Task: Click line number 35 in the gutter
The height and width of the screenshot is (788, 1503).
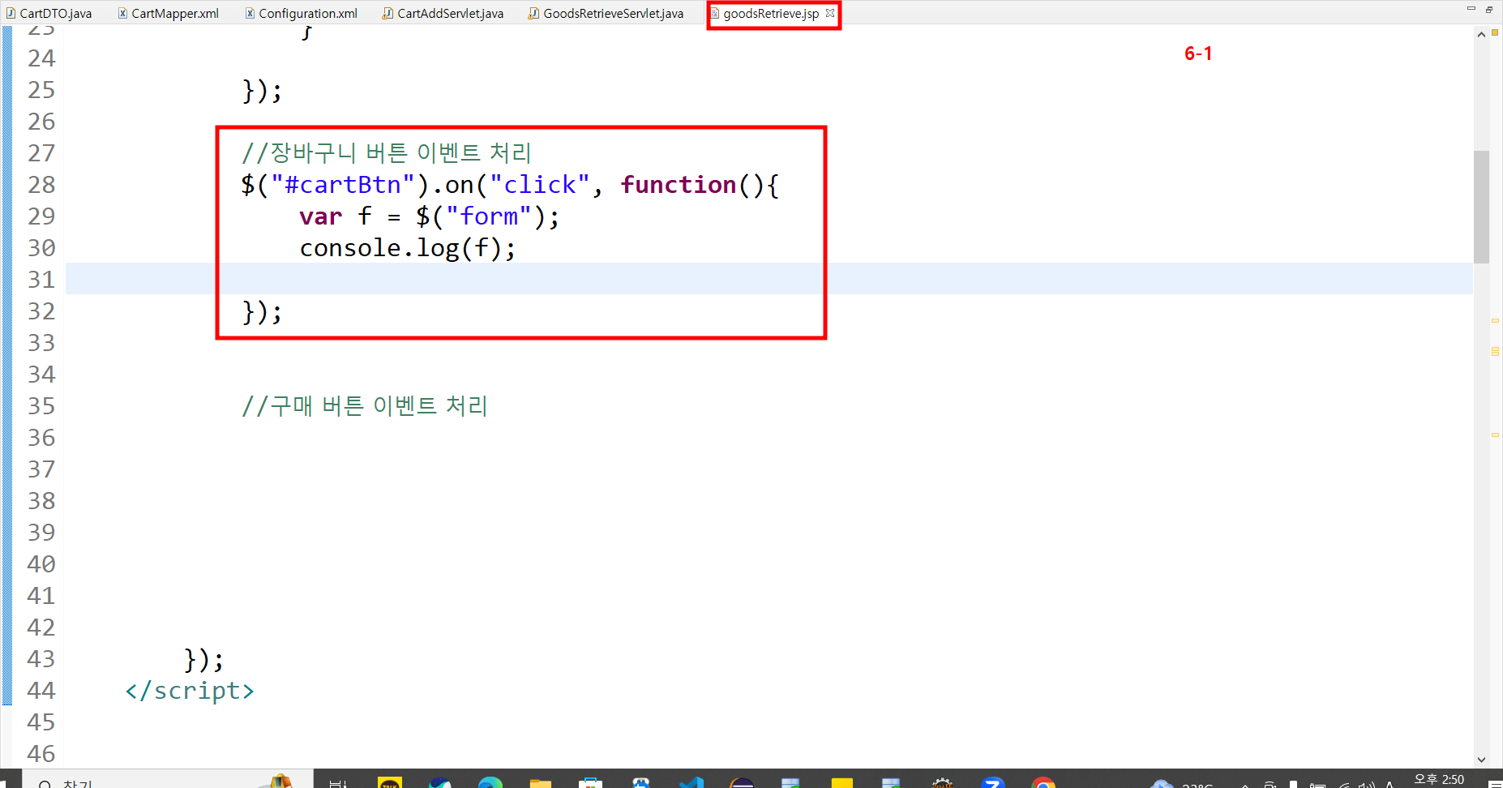Action: 41,406
